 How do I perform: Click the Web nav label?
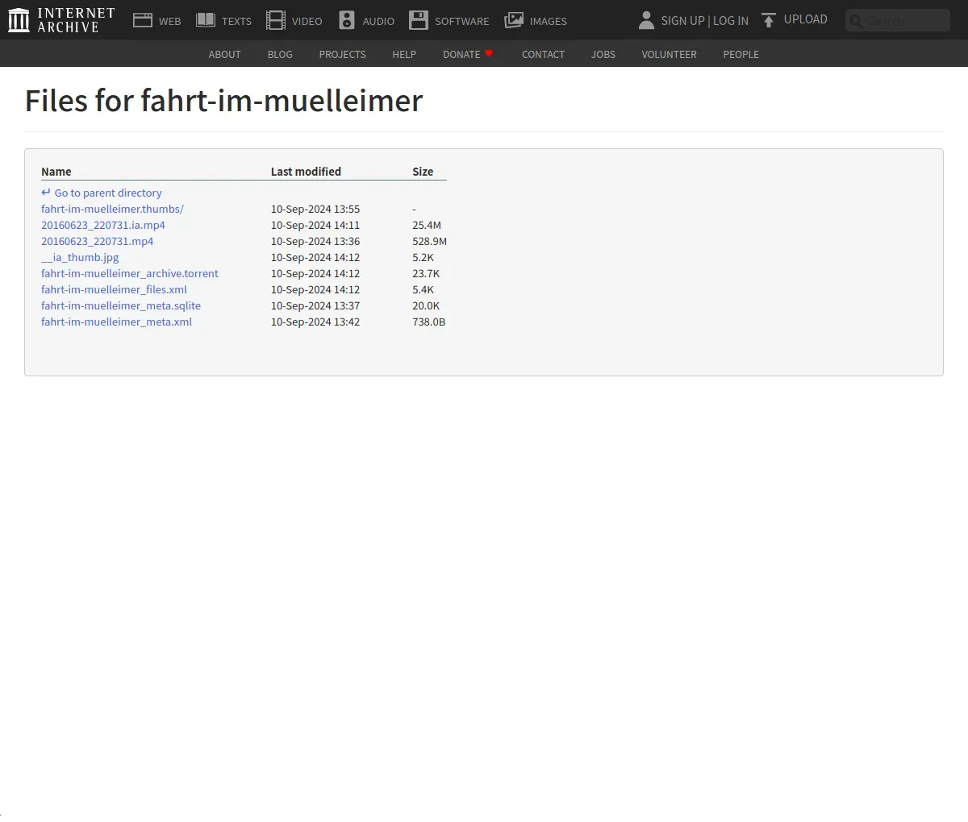[170, 21]
